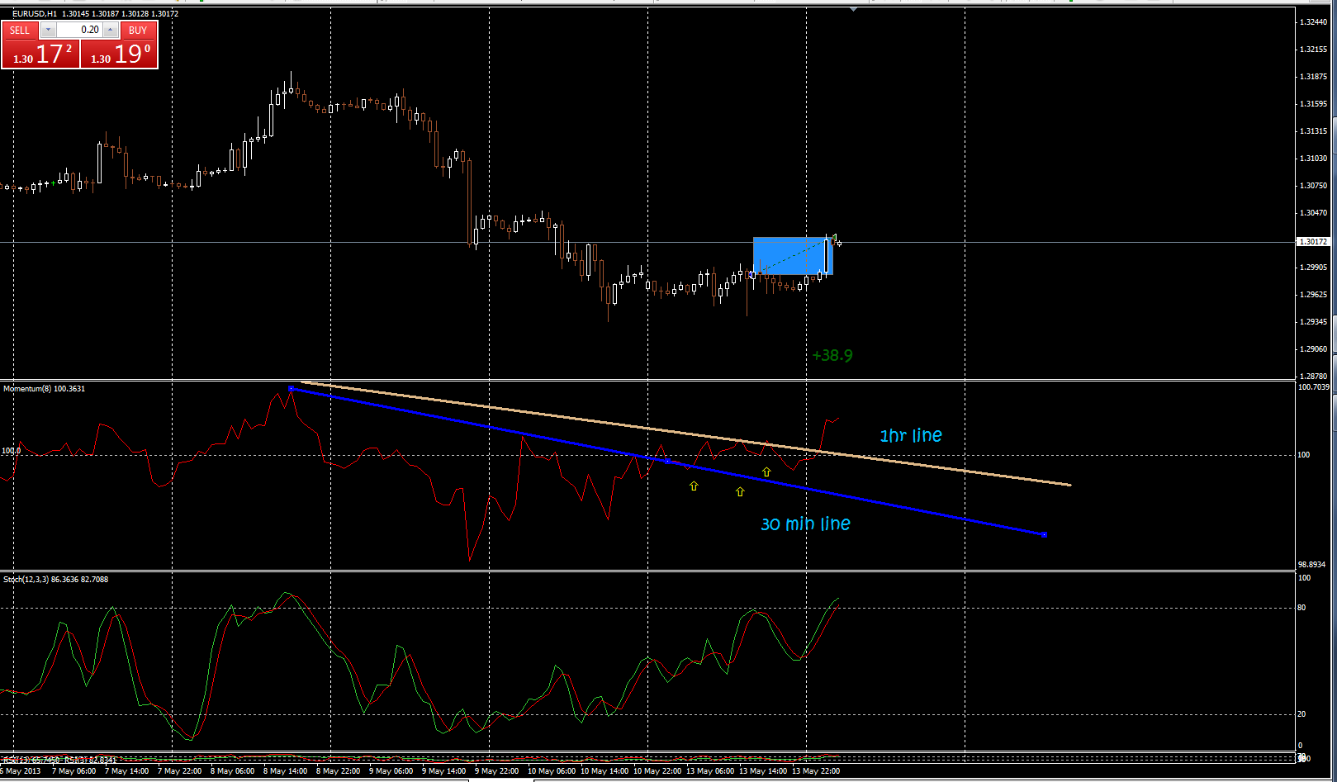
Task: Click the yellow up-arrow signal in Momentum panel
Action: [x=692, y=486]
